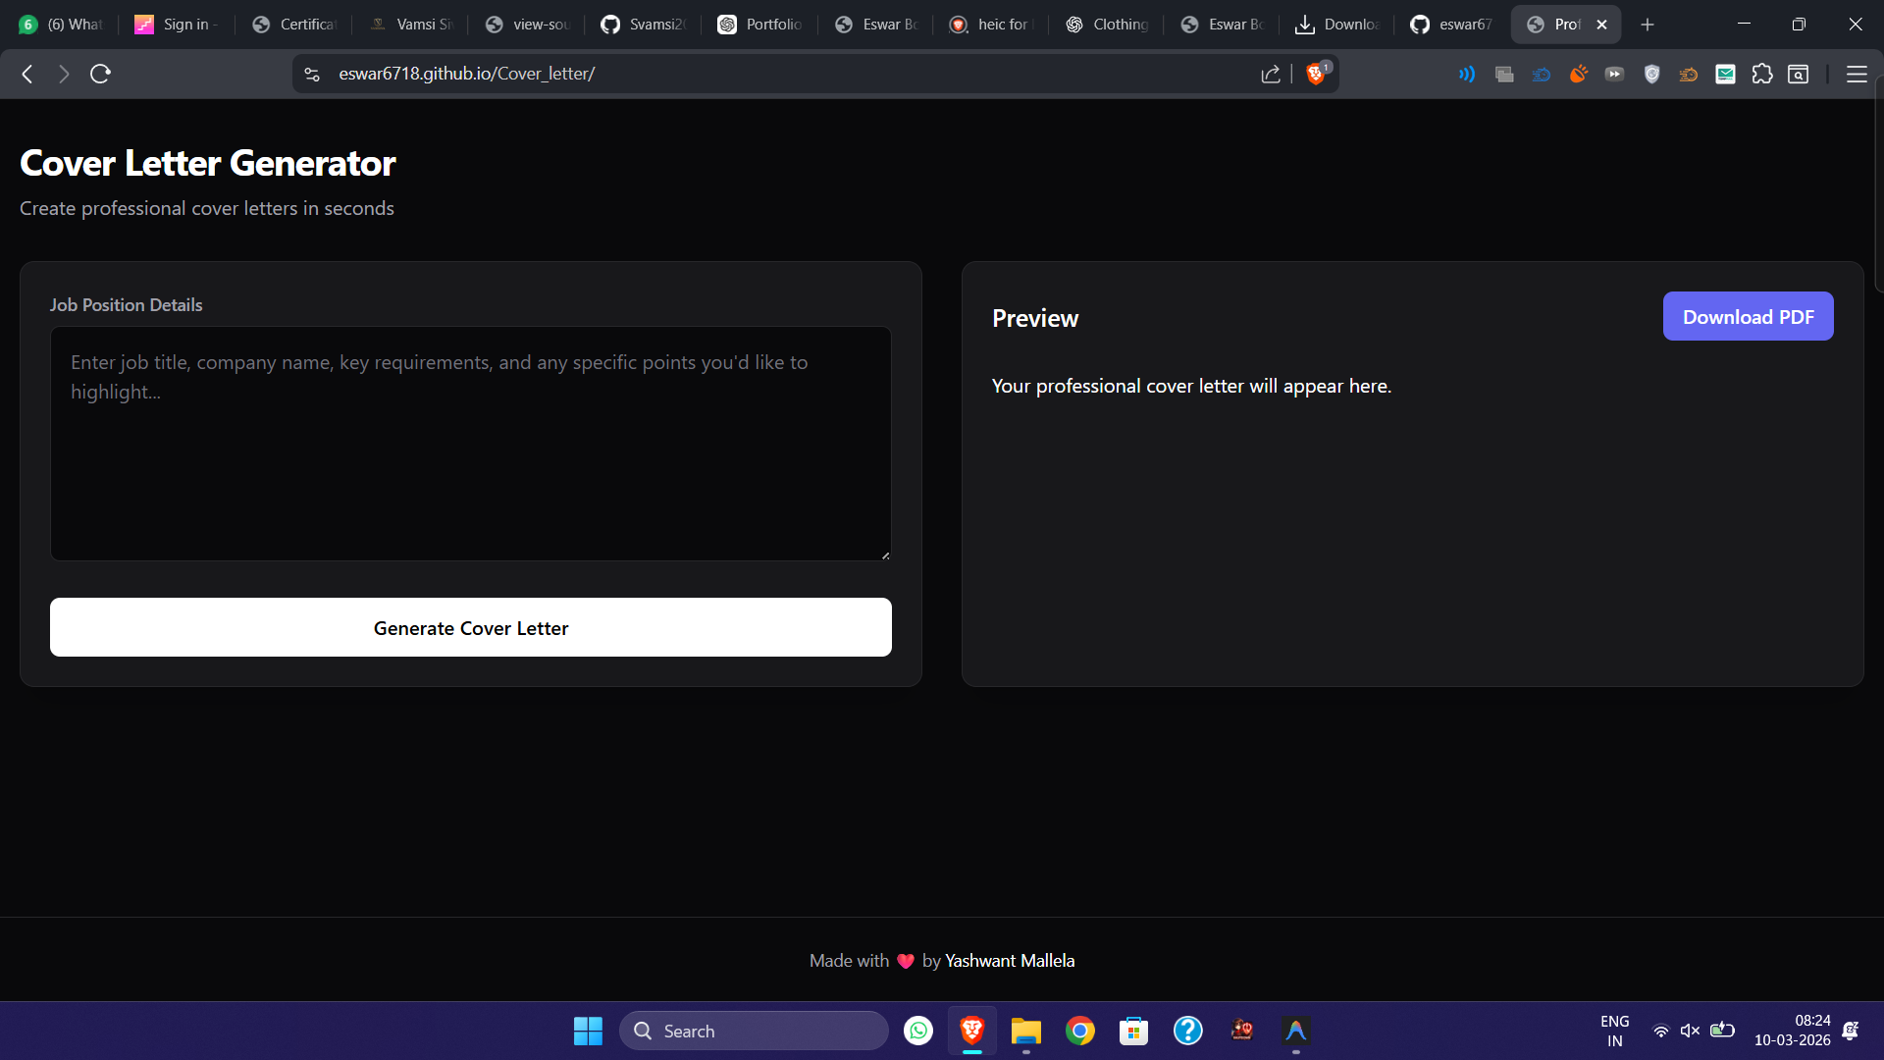Open WhatsApp from the taskbar
Screen dimensions: 1884x1060
tap(918, 1031)
